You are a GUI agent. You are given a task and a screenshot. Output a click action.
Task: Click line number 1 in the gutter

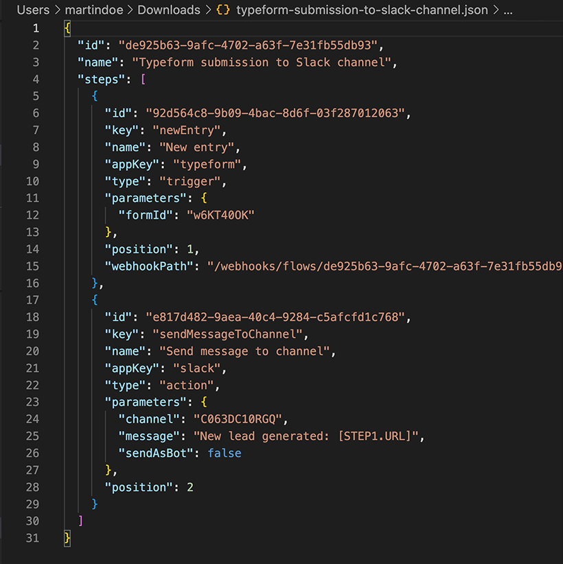(x=36, y=28)
